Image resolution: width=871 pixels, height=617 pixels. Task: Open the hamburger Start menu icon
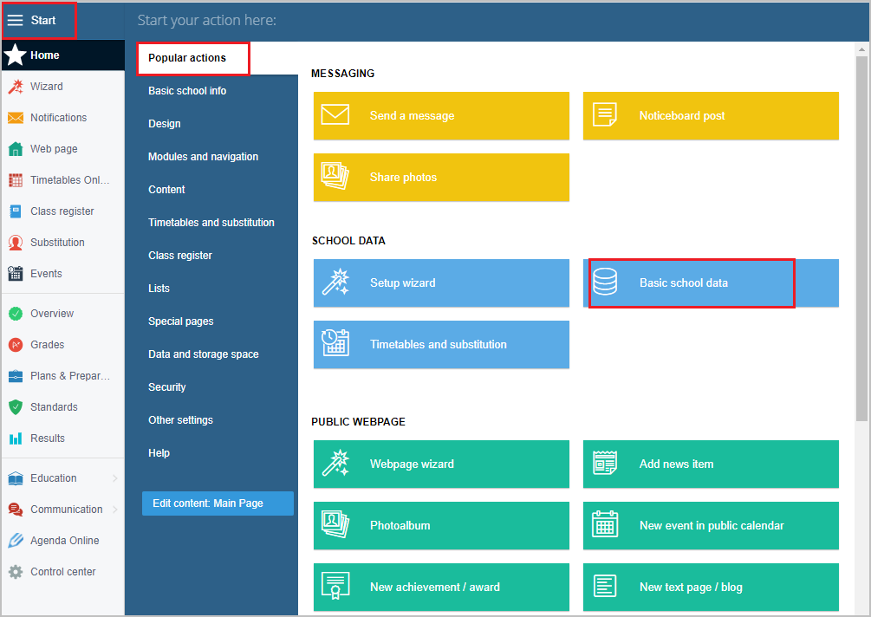coord(15,21)
